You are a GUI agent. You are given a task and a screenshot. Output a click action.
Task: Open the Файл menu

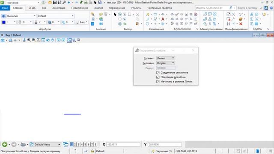(x=5, y=8)
